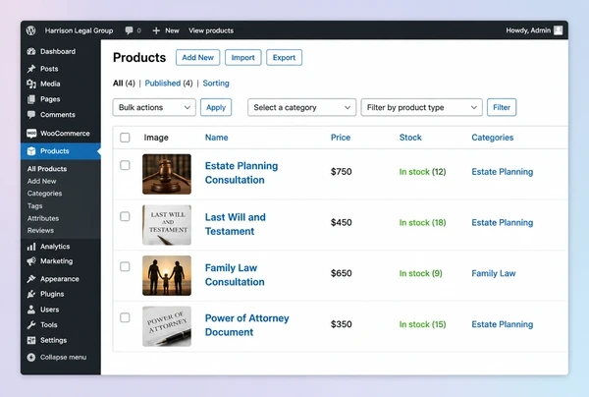
Task: Open the Attributes submenu item
Action: coord(43,218)
